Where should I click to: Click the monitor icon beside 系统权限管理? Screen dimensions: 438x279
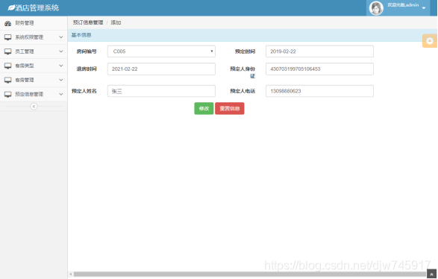(x=7, y=37)
